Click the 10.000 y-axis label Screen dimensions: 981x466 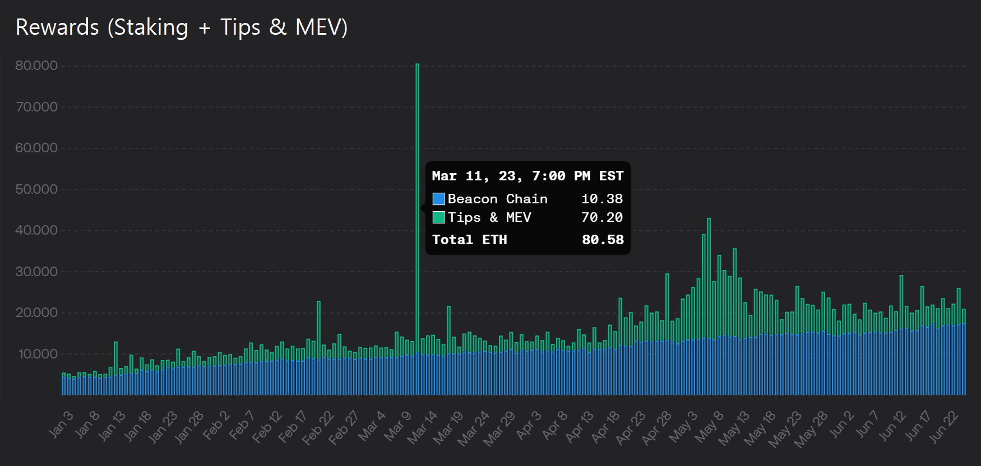pos(38,354)
